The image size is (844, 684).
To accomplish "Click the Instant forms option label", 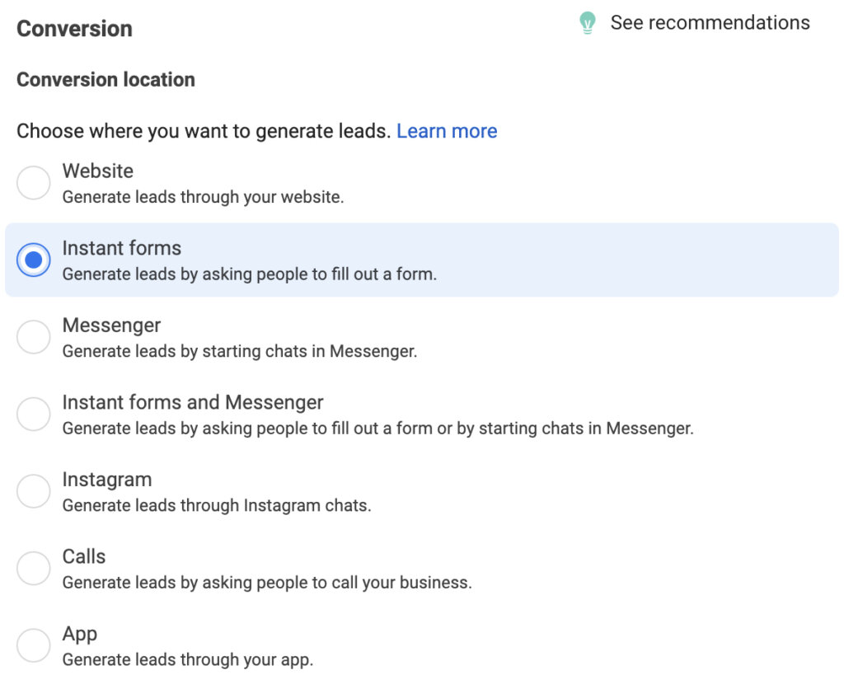I will pos(121,248).
